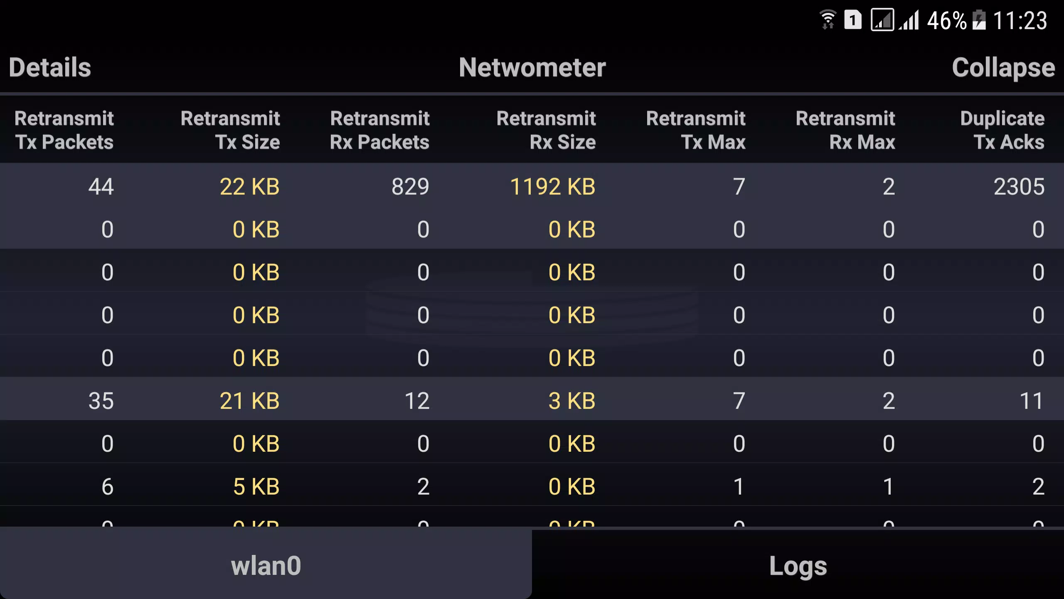Select the 2305 duplicate acks cell
This screenshot has width=1064, height=599.
click(1019, 186)
